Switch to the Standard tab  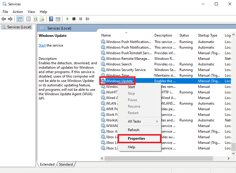pos(66,164)
